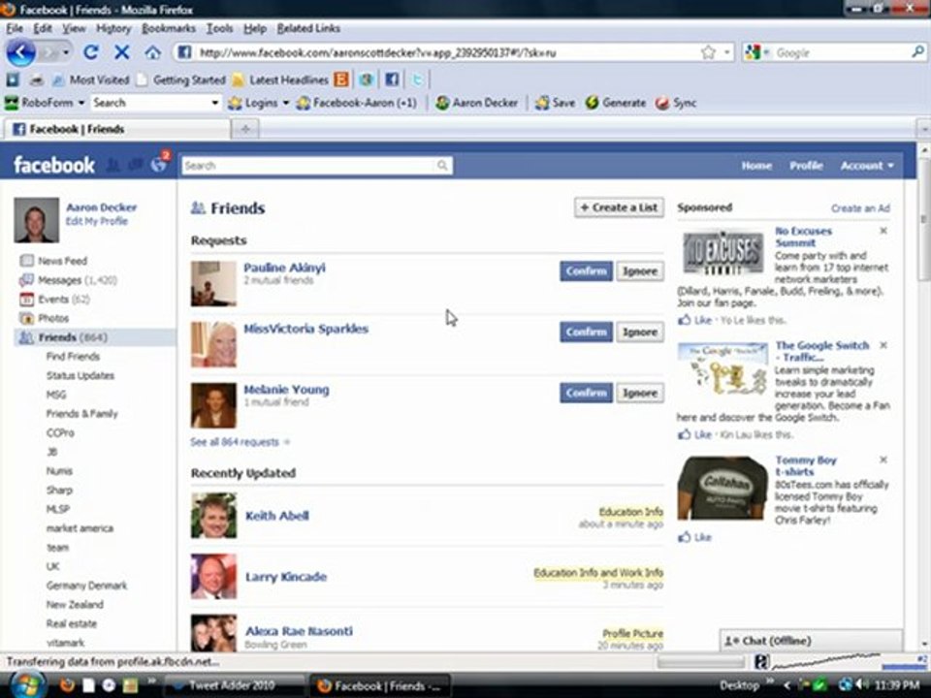Go to the browser Home icon
Viewport: 931px width, 698px height.
152,52
